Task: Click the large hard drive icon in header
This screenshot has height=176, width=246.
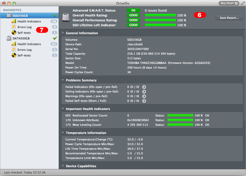Action: point(66,18)
